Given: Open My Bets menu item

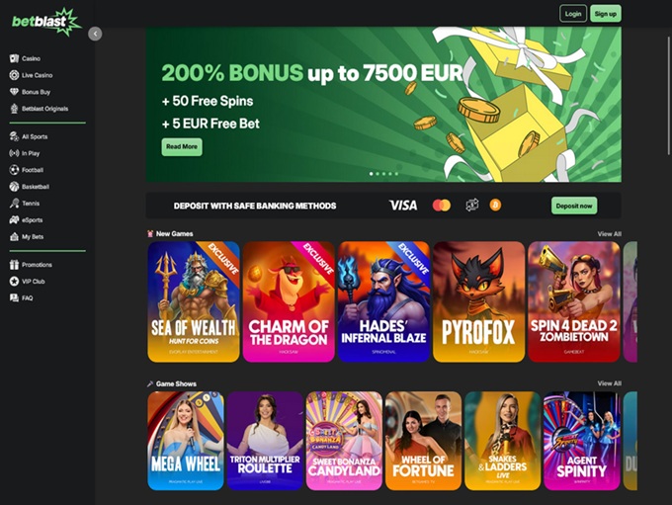Looking at the screenshot, I should click(x=27, y=236).
